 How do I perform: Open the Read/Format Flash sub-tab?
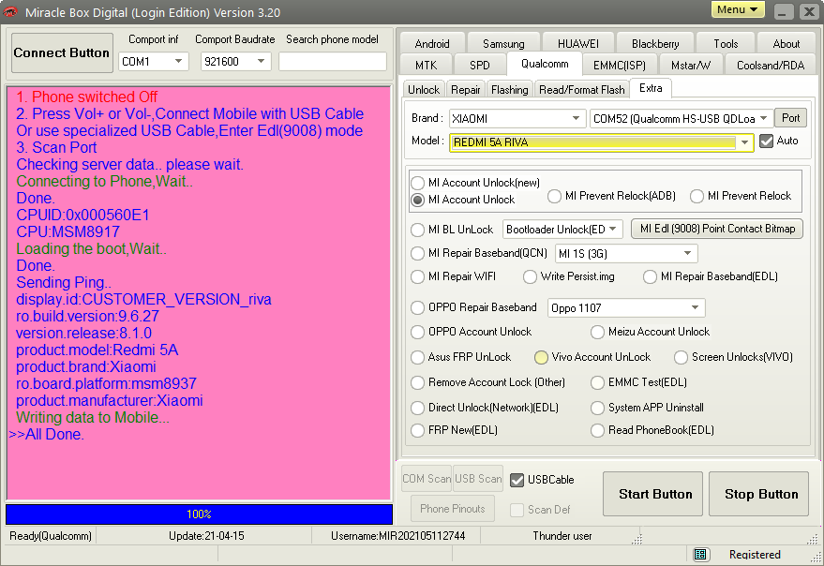[582, 89]
